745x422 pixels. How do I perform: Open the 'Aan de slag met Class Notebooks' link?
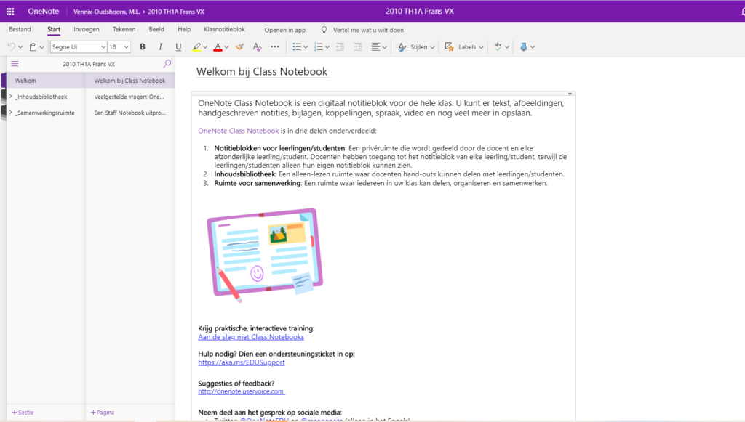pos(251,337)
